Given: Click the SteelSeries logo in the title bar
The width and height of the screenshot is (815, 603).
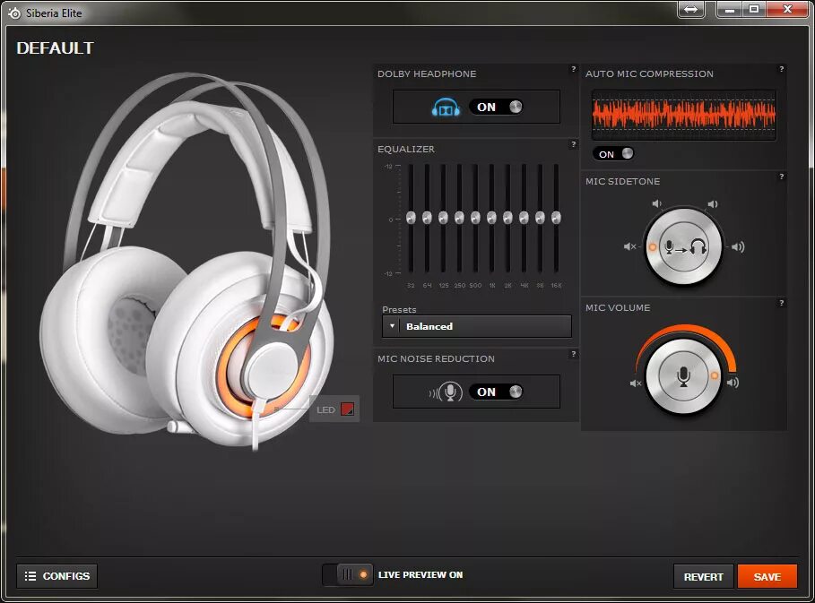Looking at the screenshot, I should (14, 13).
